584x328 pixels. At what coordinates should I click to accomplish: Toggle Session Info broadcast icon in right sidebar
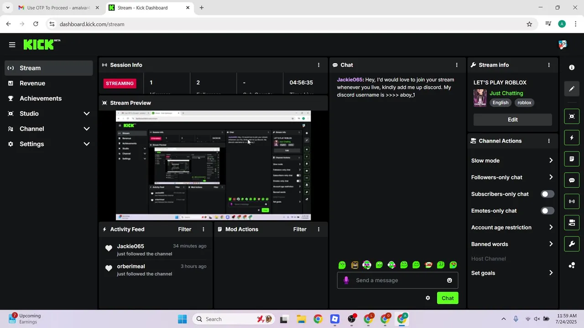pyautogui.click(x=572, y=201)
